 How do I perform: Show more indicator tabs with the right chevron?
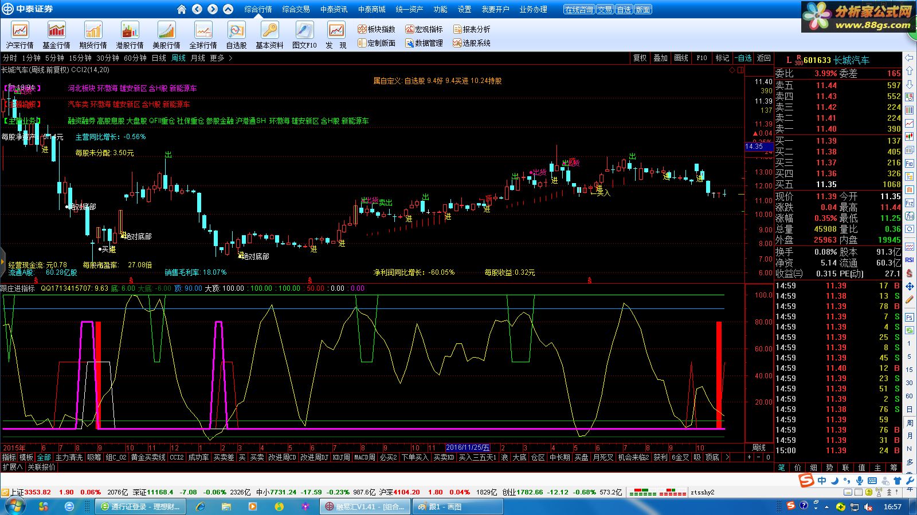click(727, 457)
